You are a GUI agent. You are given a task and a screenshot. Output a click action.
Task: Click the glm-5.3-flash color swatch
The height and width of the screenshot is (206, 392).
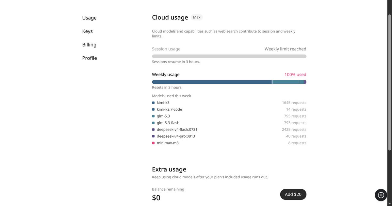[153, 123]
